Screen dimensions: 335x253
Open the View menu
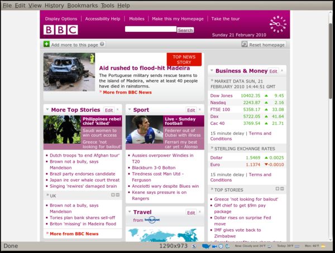tap(35, 6)
